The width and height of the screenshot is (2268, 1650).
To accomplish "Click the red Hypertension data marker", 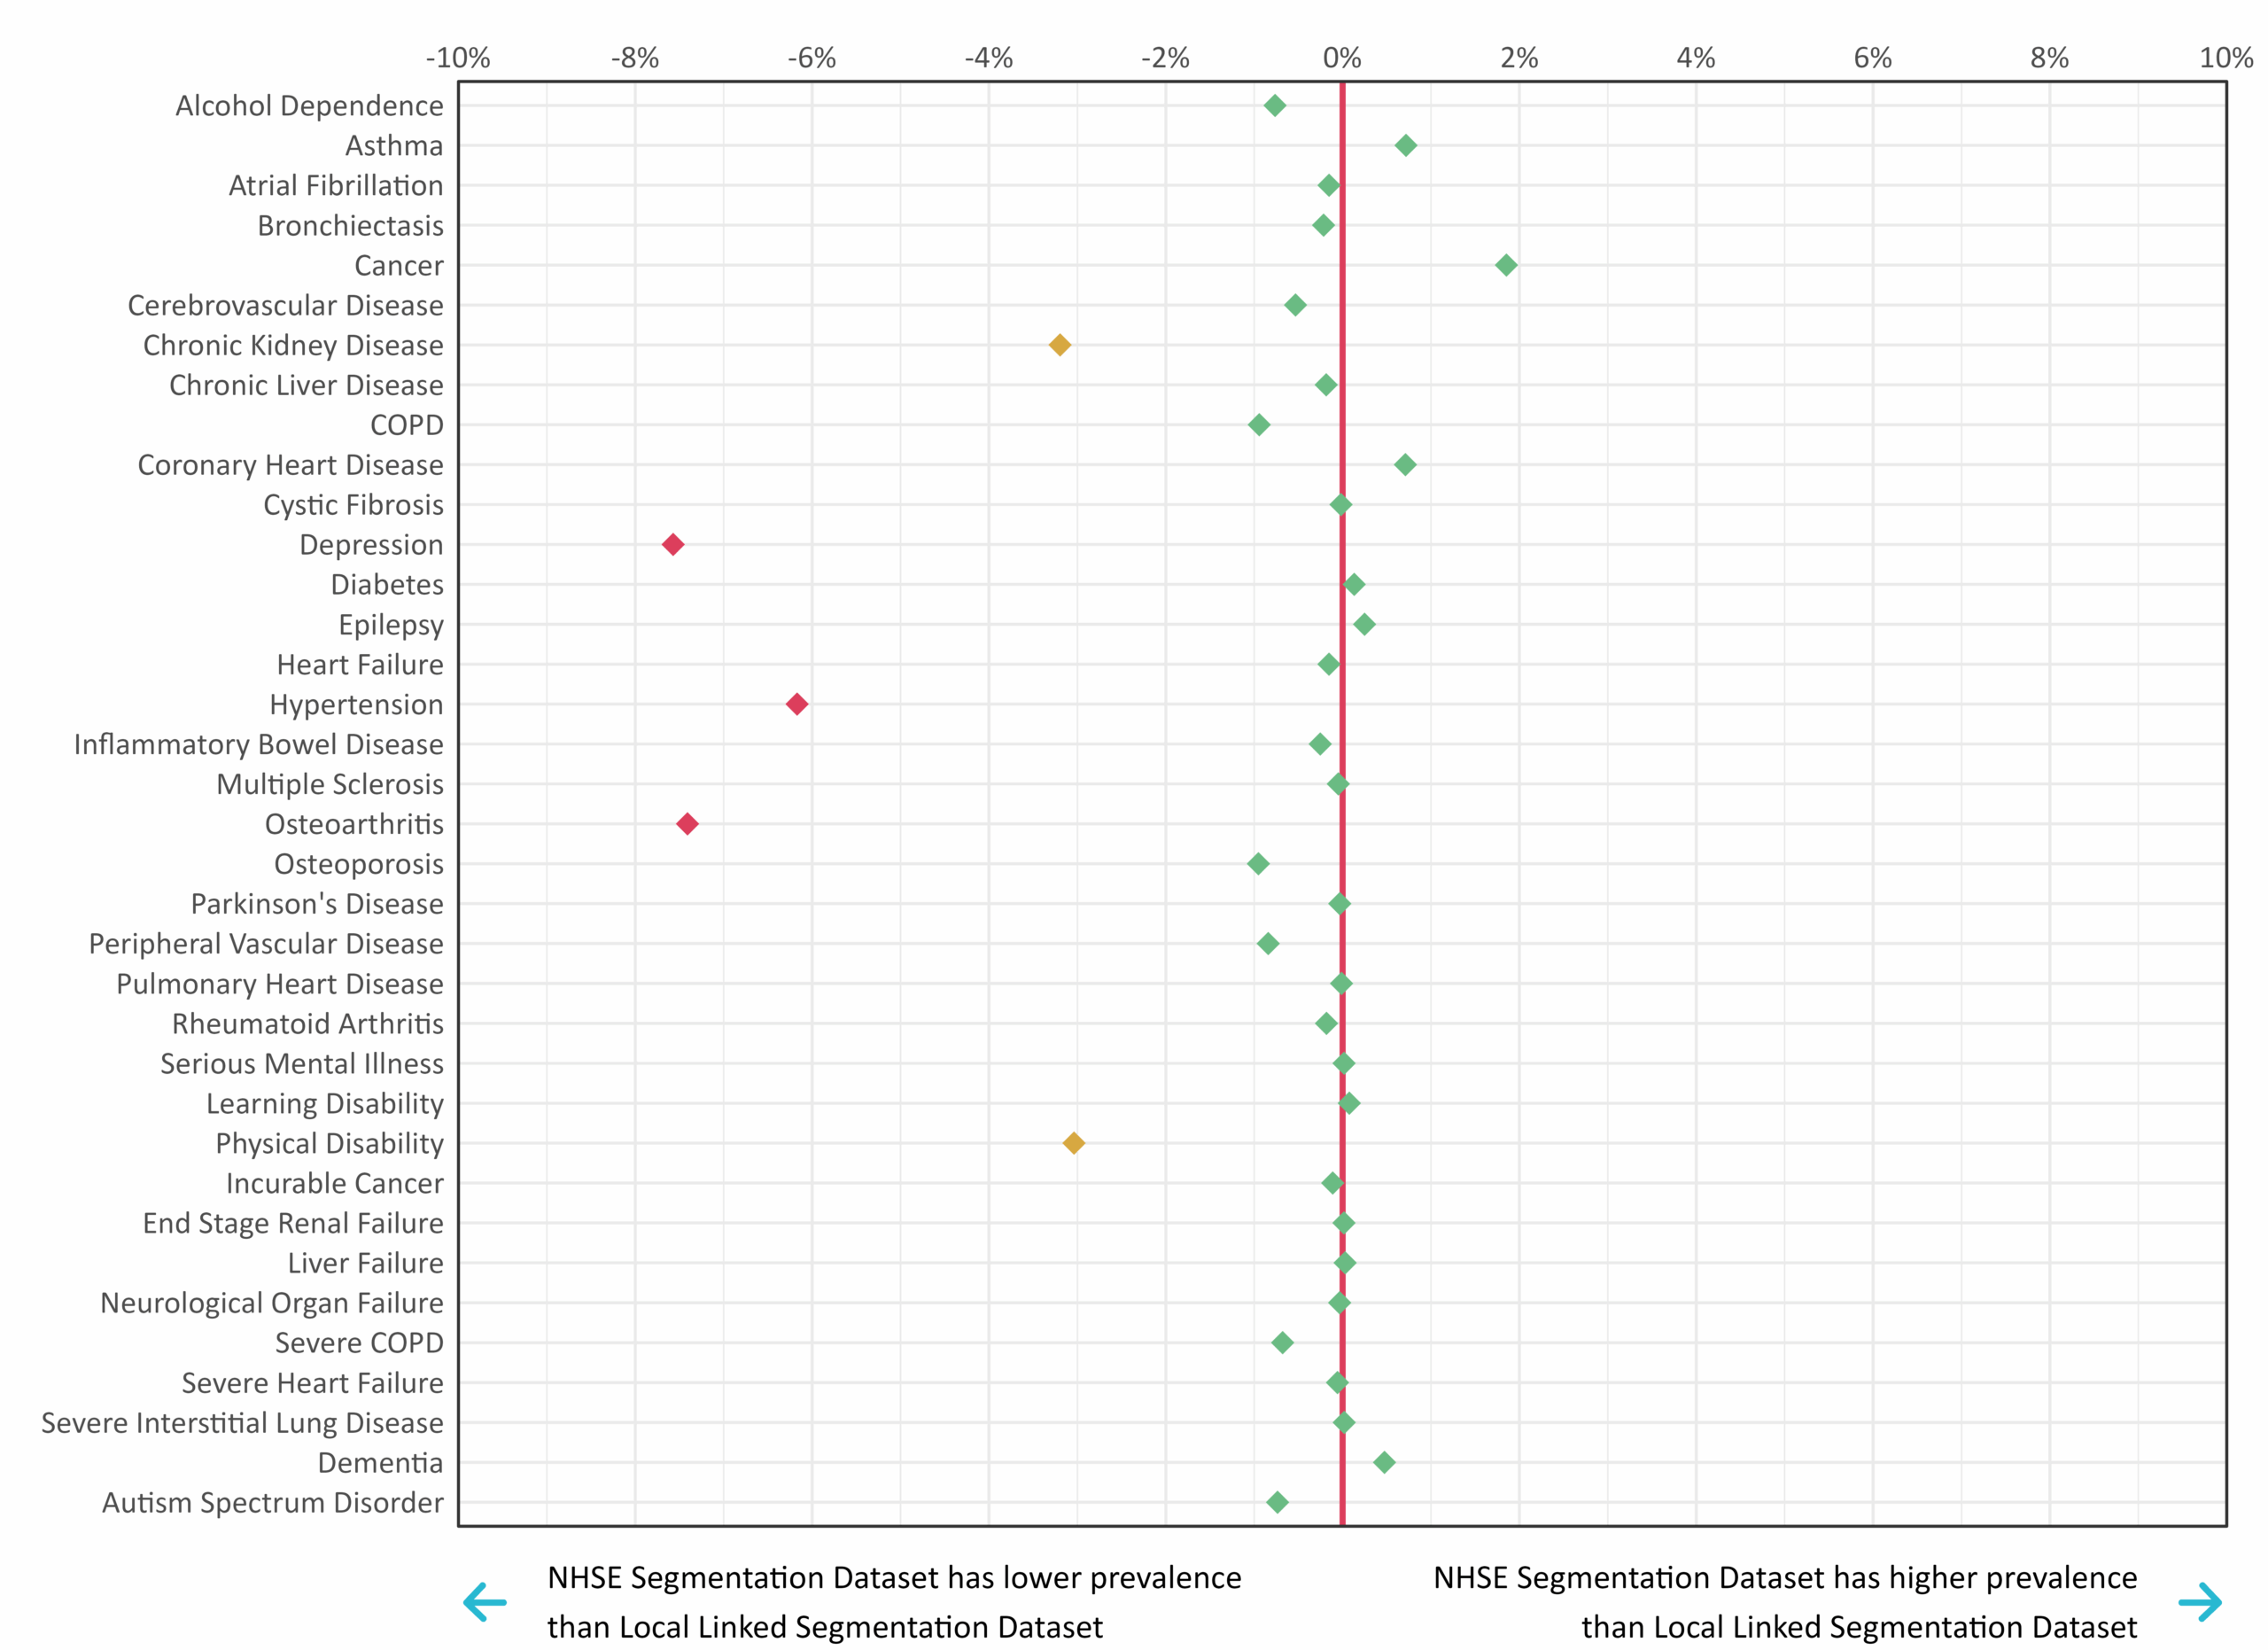I will (797, 704).
